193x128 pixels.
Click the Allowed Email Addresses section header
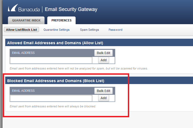[x=55, y=43]
